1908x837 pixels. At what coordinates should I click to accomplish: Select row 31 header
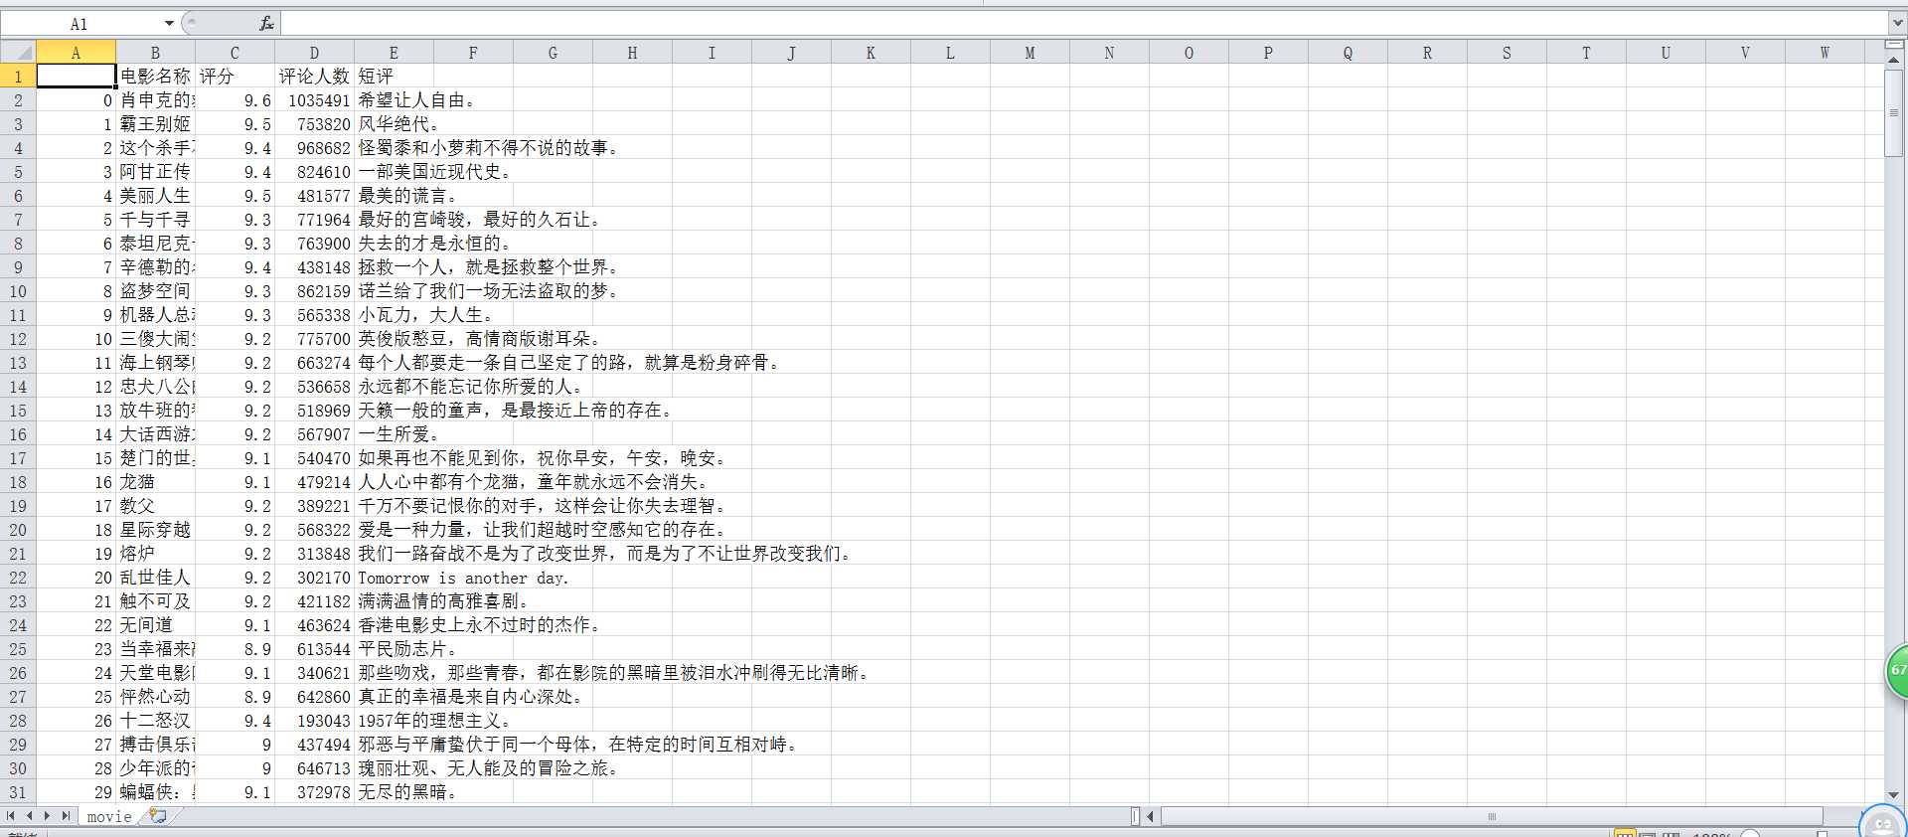coord(18,792)
